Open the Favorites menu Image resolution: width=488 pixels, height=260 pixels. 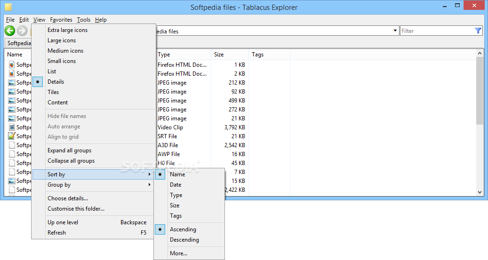pos(61,20)
